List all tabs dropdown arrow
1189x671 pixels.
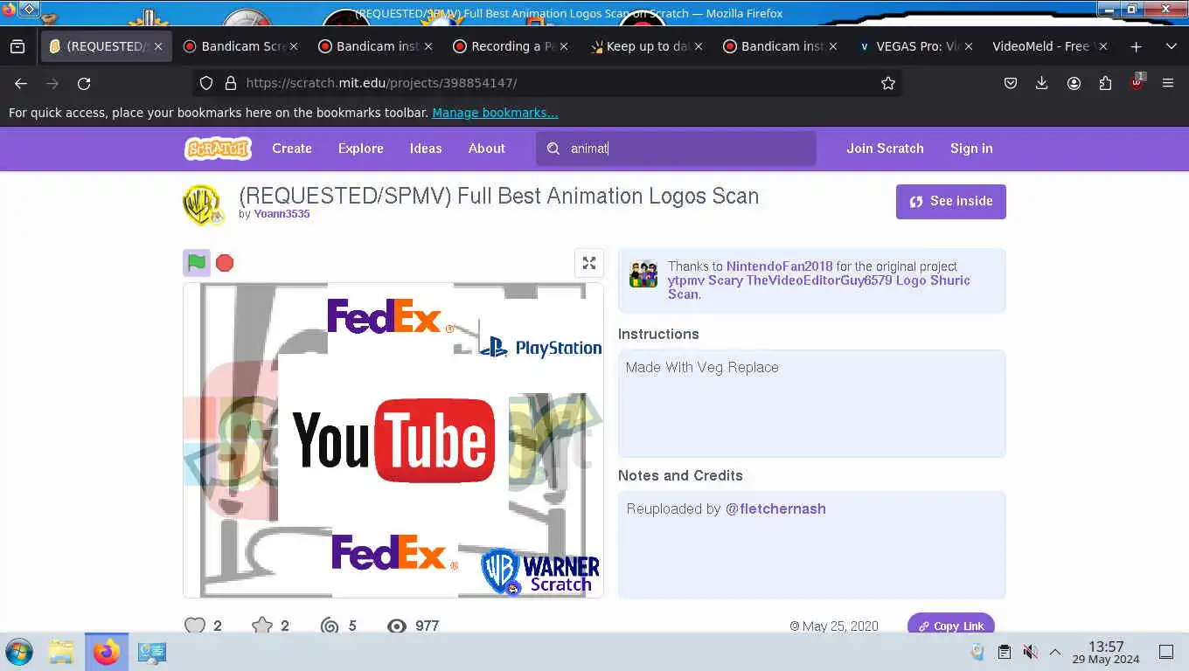pyautogui.click(x=1171, y=46)
